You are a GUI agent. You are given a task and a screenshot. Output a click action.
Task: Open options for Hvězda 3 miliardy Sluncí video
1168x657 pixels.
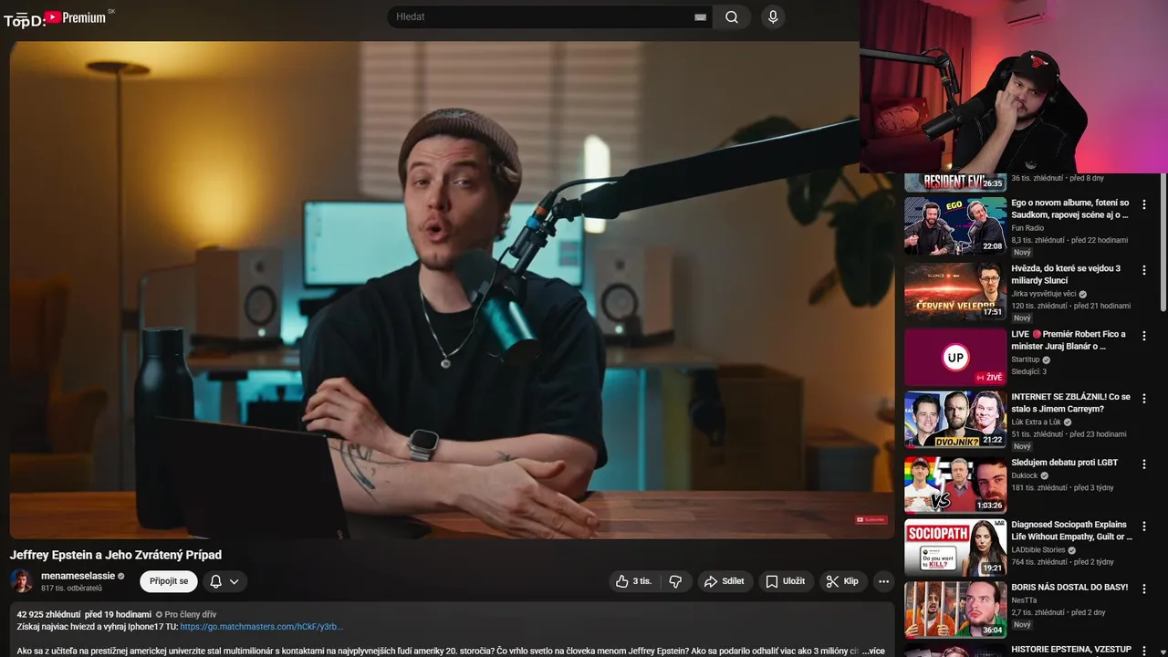coord(1144,270)
